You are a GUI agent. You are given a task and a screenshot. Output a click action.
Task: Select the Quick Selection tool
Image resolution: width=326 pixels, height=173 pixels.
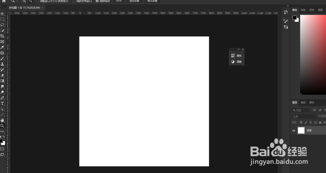(x=2, y=31)
